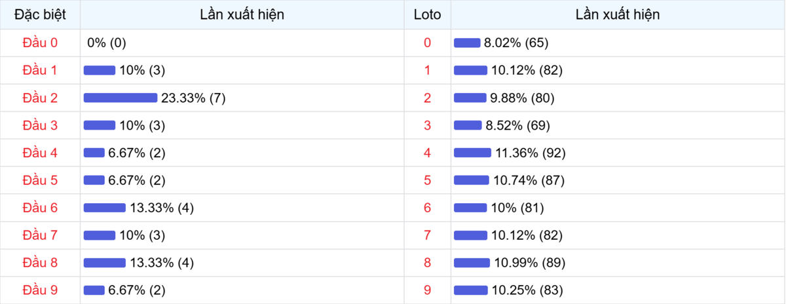This screenshot has width=786, height=304.
Task: Click right 'Lần xuất hiện' column header
Action: pyautogui.click(x=618, y=14)
